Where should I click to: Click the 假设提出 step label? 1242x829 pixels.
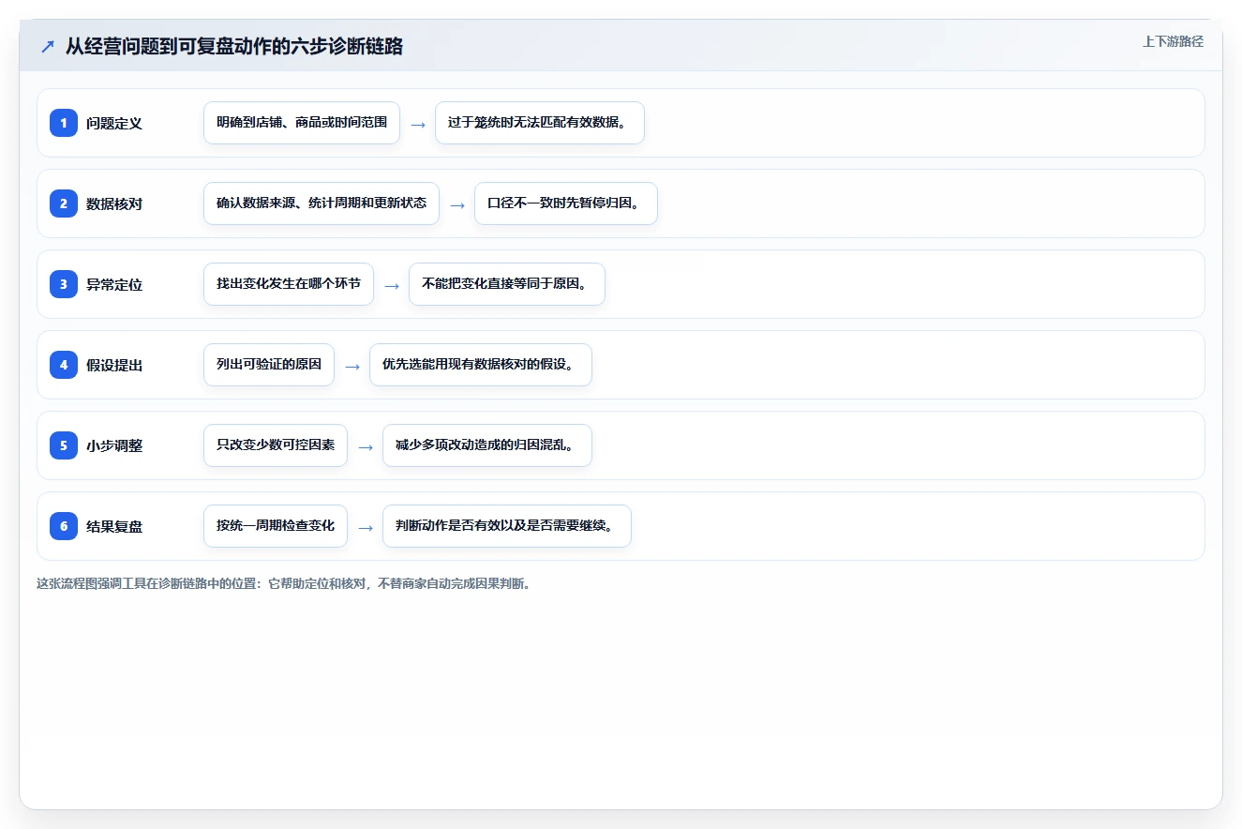(x=114, y=365)
